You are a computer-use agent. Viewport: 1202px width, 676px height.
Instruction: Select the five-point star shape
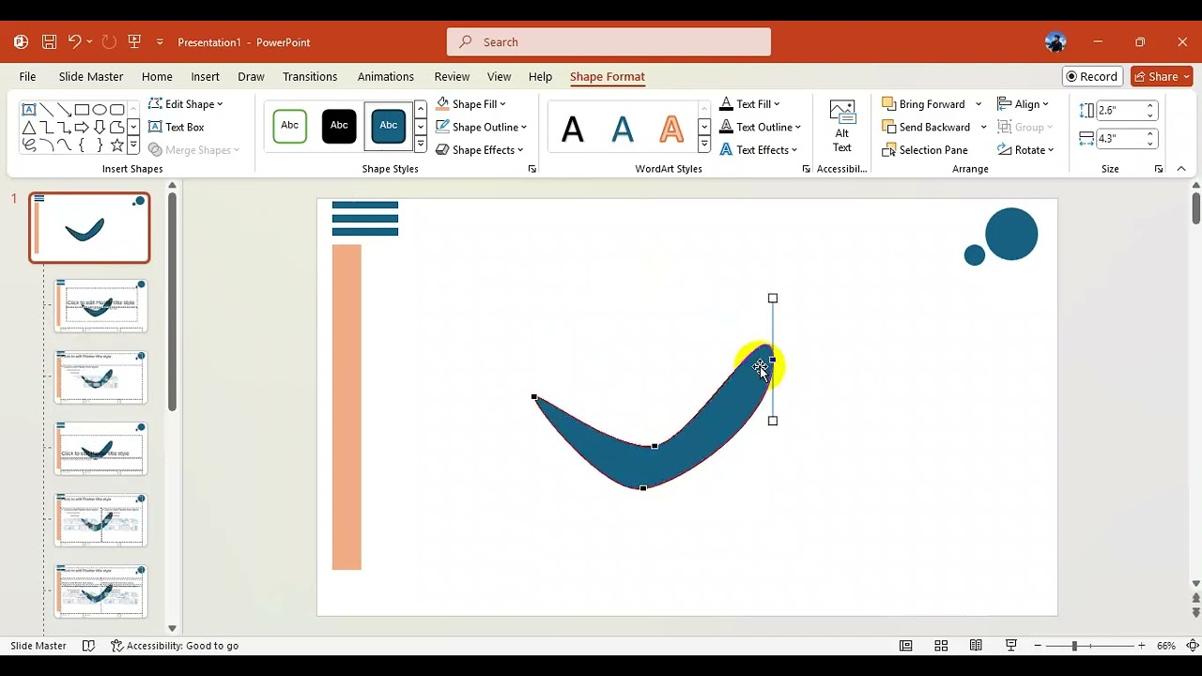point(116,146)
